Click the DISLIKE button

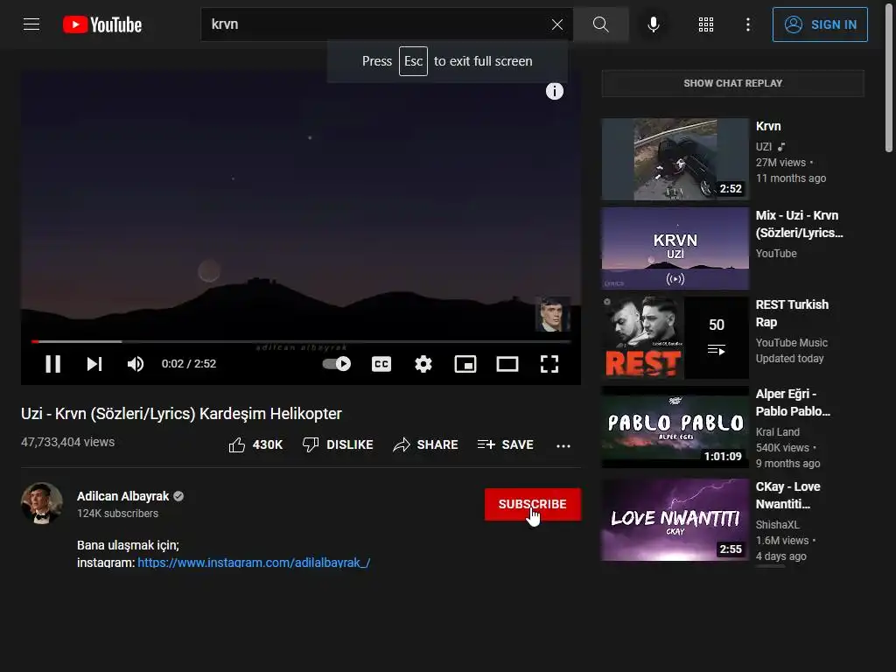pos(338,444)
